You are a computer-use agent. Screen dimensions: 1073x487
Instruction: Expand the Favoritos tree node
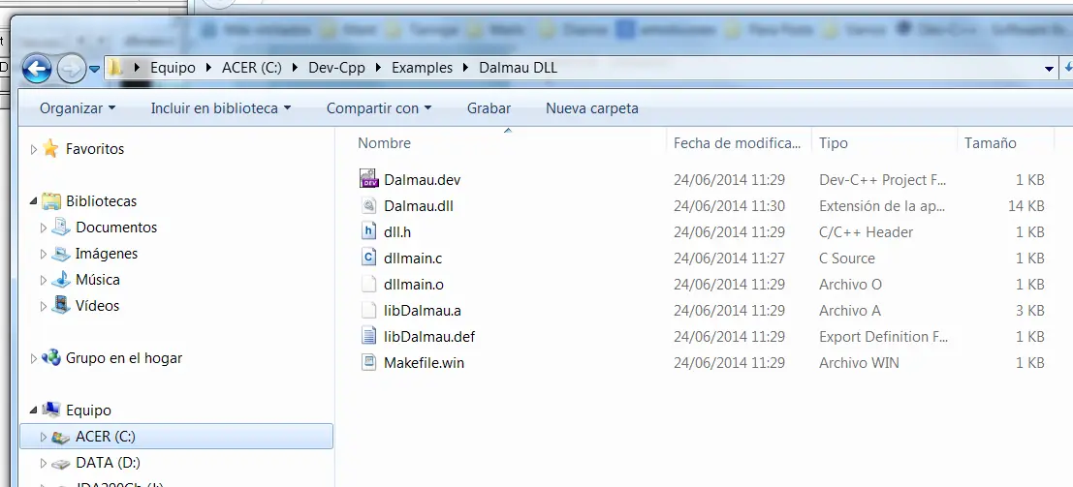tap(34, 149)
